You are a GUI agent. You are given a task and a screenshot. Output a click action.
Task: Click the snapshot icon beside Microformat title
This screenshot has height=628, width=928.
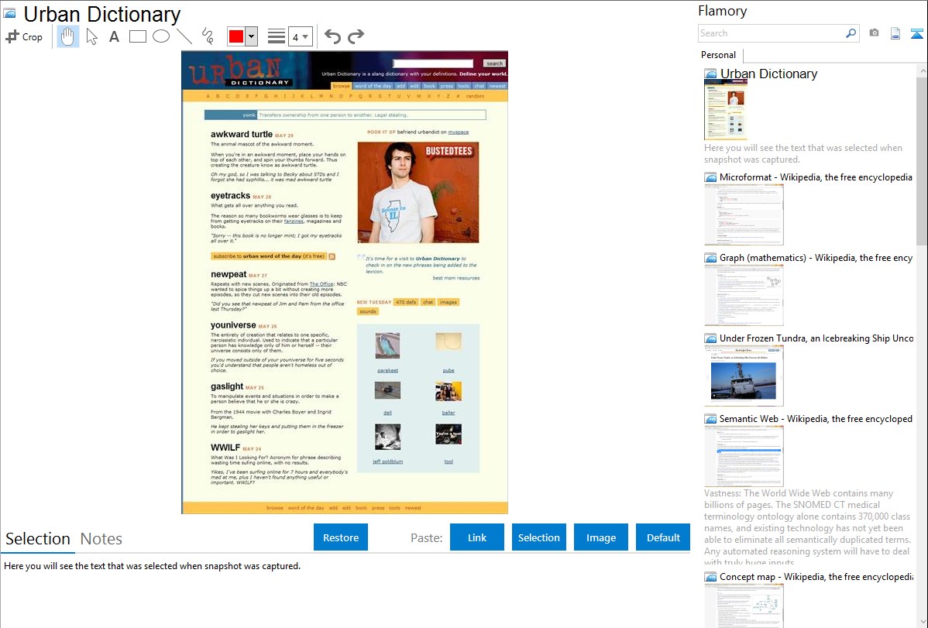[710, 177]
